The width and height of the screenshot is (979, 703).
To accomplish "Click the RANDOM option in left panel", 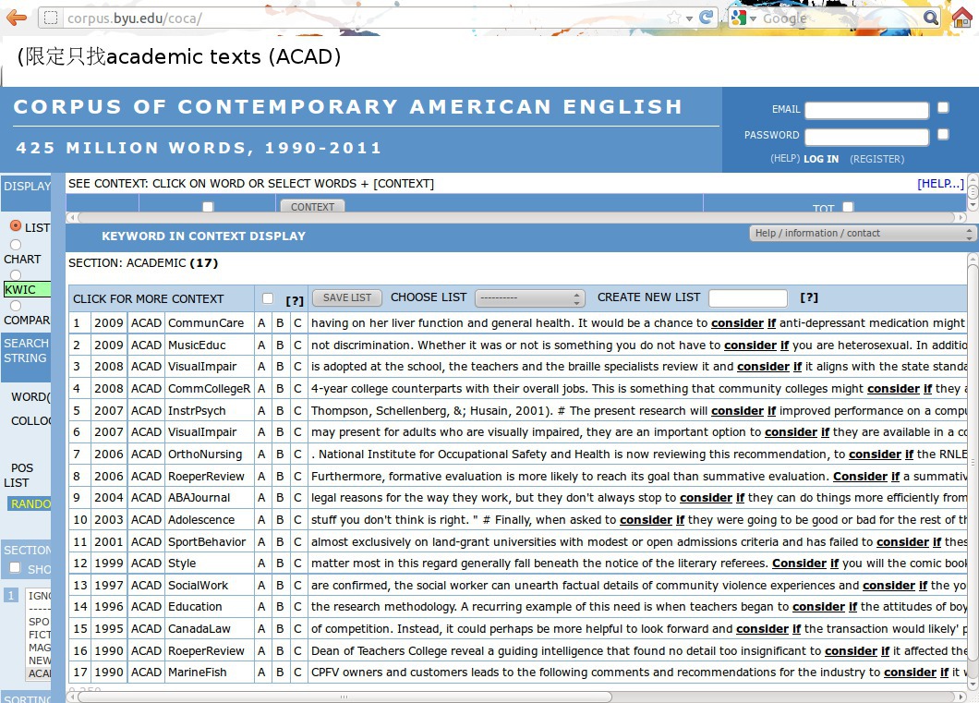I will (30, 503).
